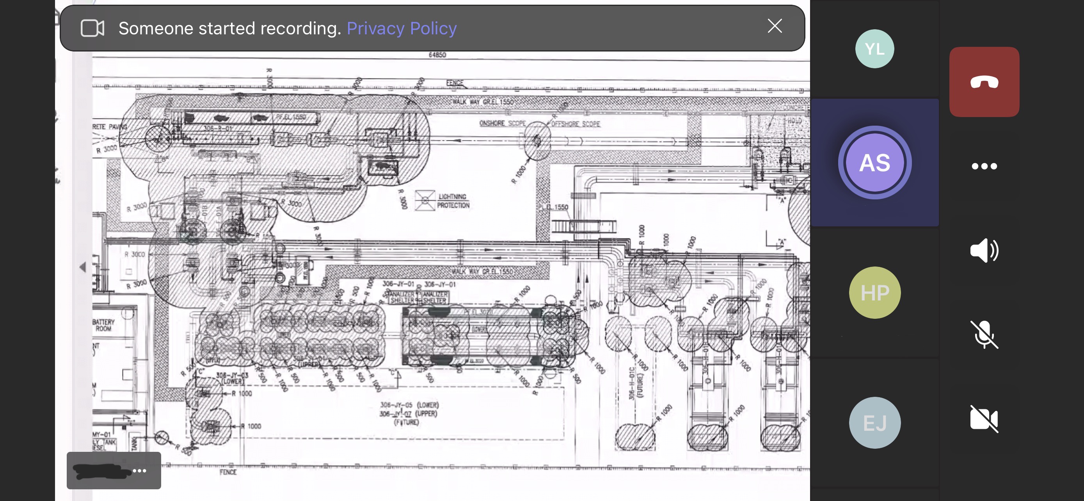Screen dimensions: 1084x501
Task: Tap the redacted presenter name tag
Action: point(101,470)
